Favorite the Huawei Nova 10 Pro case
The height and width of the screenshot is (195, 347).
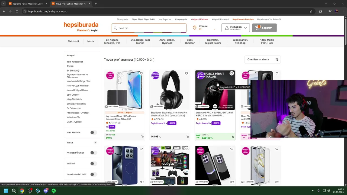[141, 73]
